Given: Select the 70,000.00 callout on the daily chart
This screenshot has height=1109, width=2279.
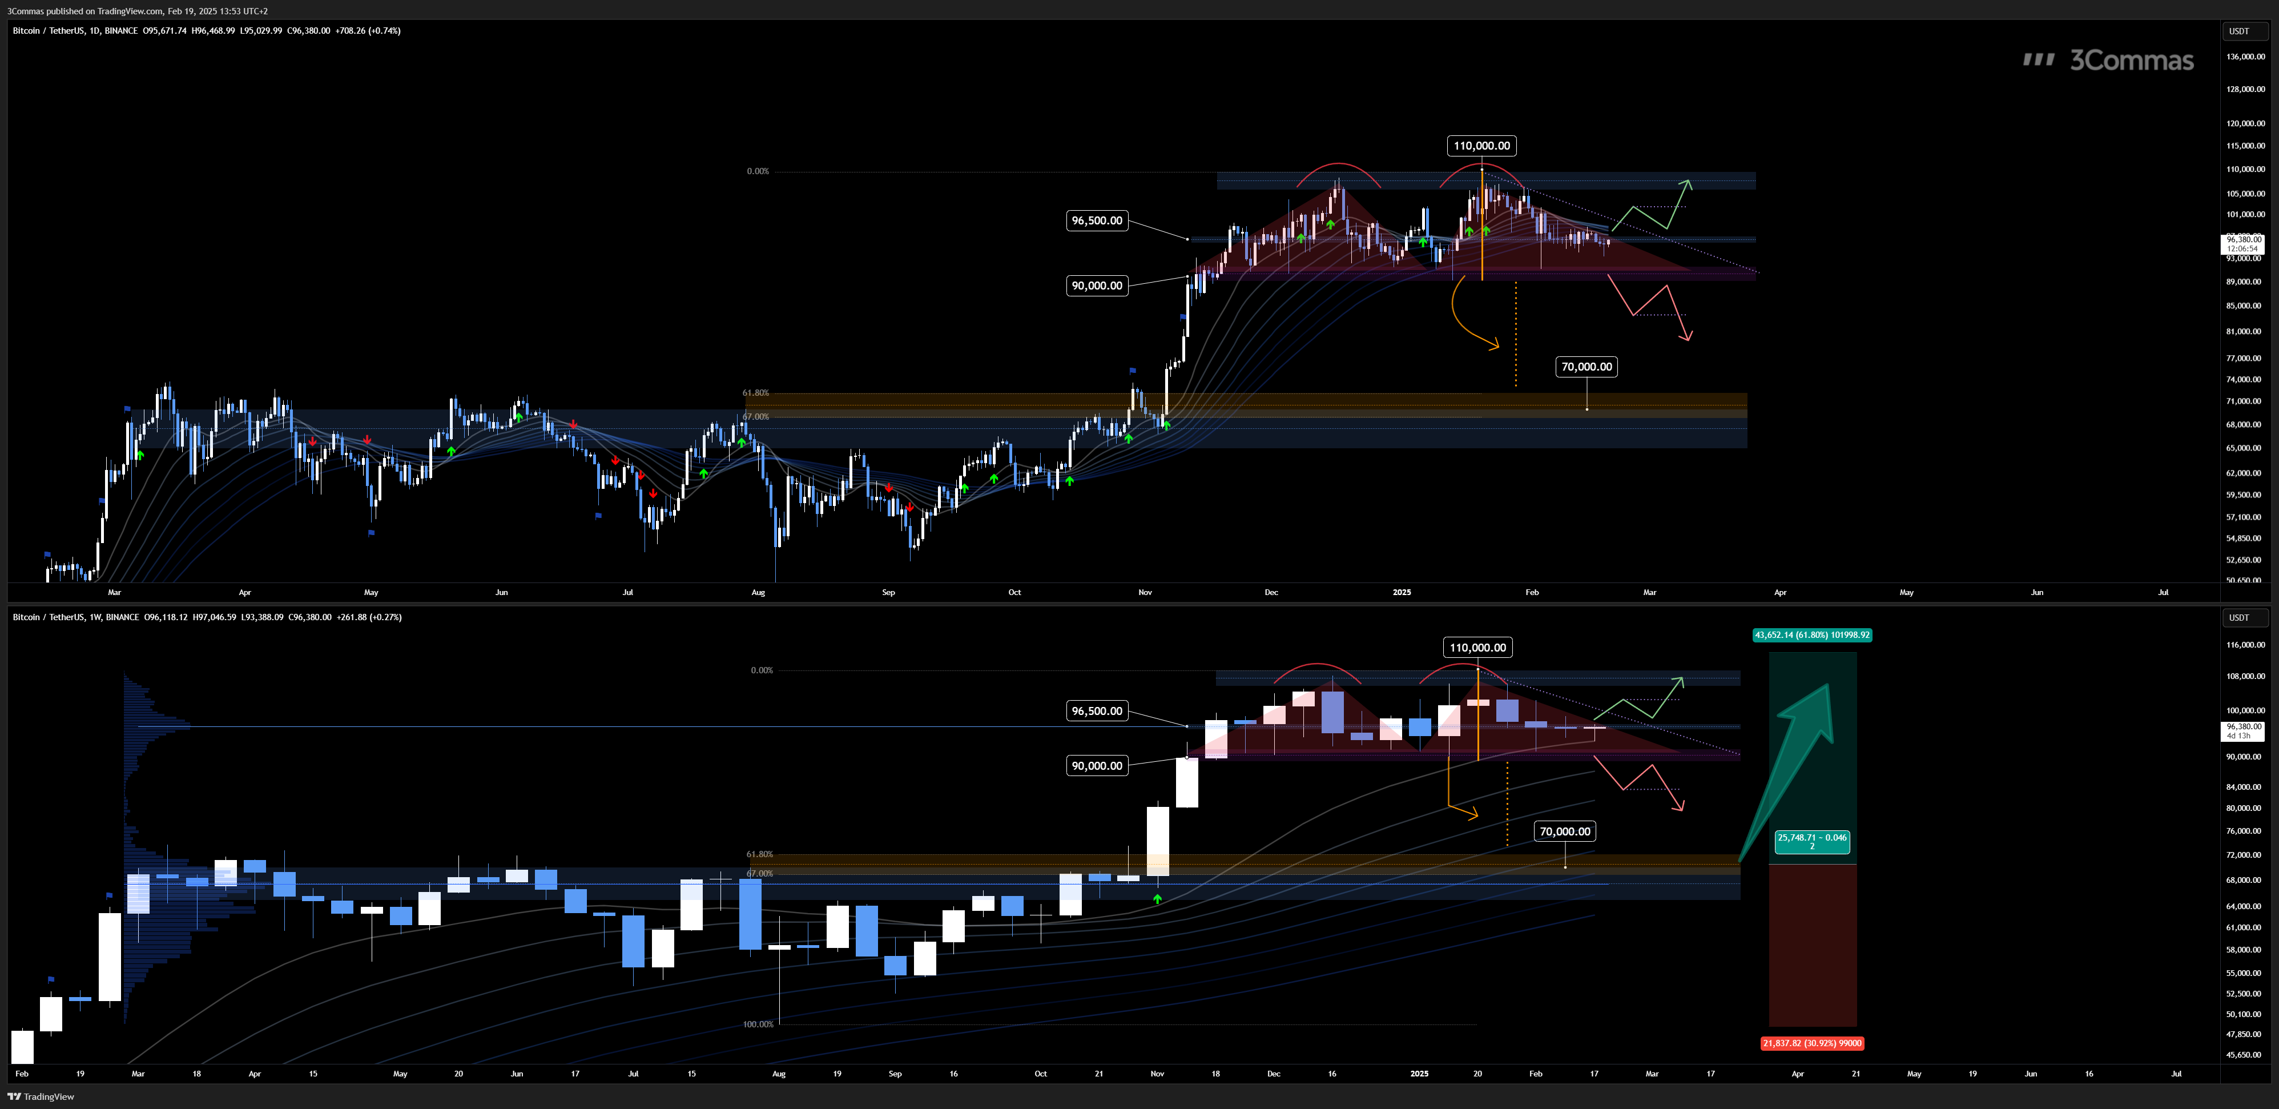Looking at the screenshot, I should pos(1587,367).
